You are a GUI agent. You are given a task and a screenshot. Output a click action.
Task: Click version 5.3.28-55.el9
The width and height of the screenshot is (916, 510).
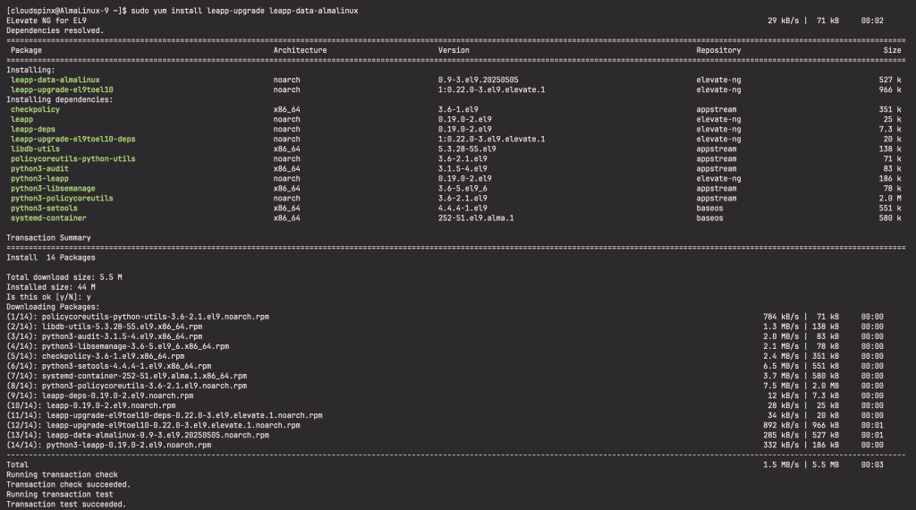click(x=467, y=149)
